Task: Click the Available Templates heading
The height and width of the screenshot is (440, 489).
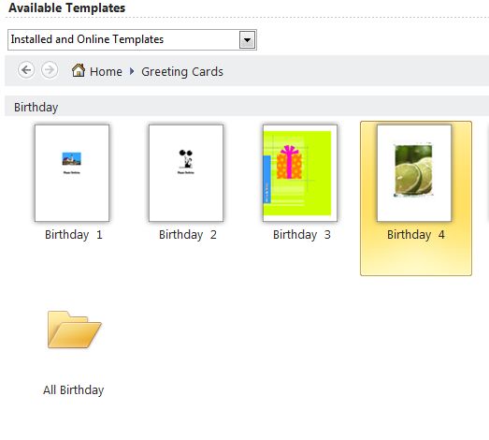Action: [x=66, y=7]
